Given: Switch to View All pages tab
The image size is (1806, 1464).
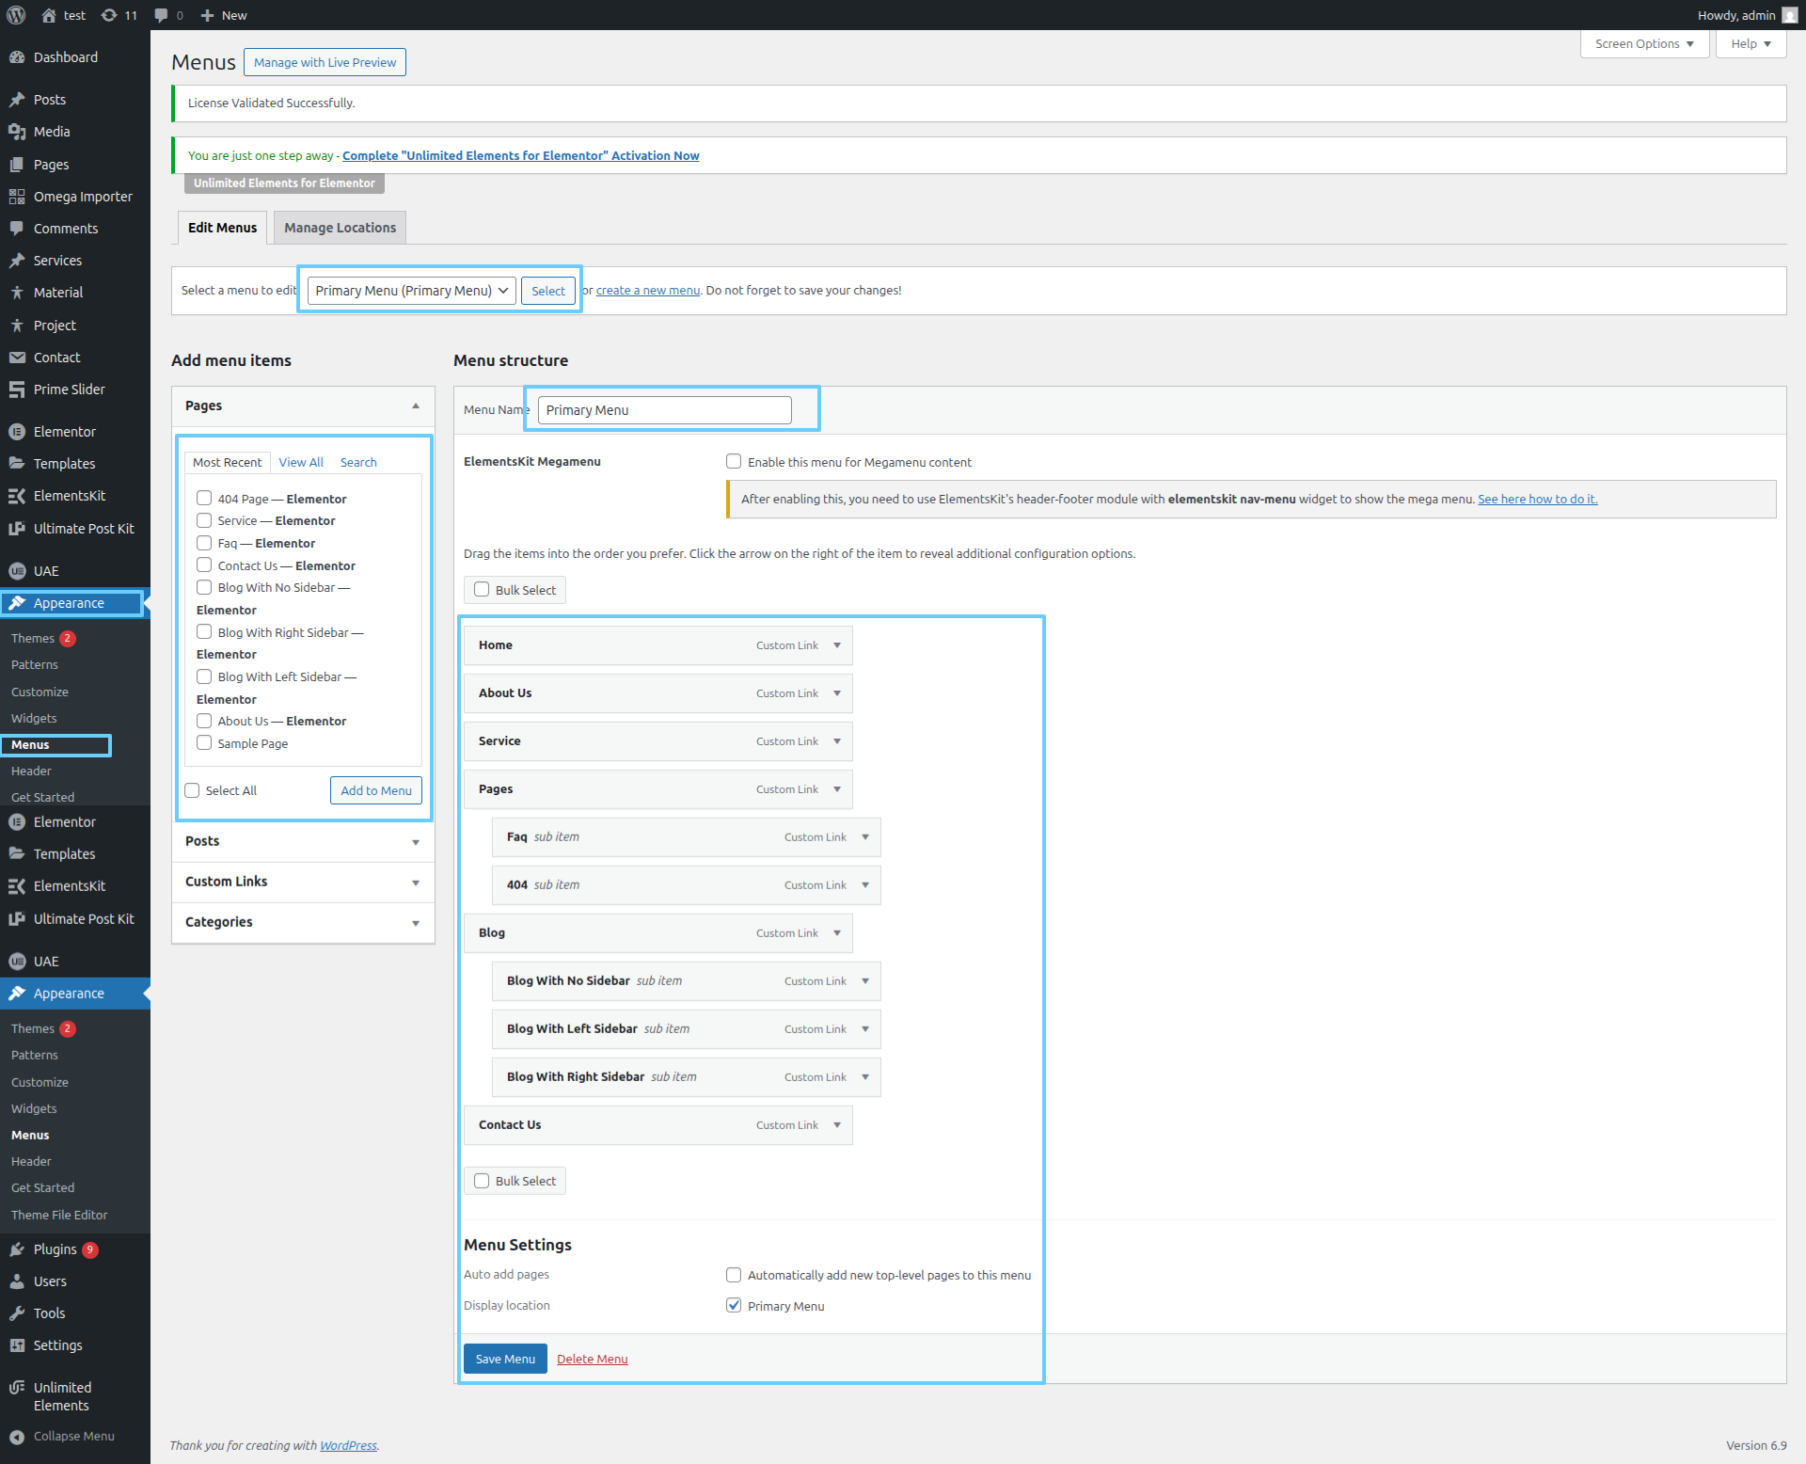Looking at the screenshot, I should pos(300,462).
